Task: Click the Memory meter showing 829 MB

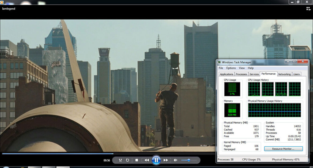Action: pyautogui.click(x=232, y=110)
